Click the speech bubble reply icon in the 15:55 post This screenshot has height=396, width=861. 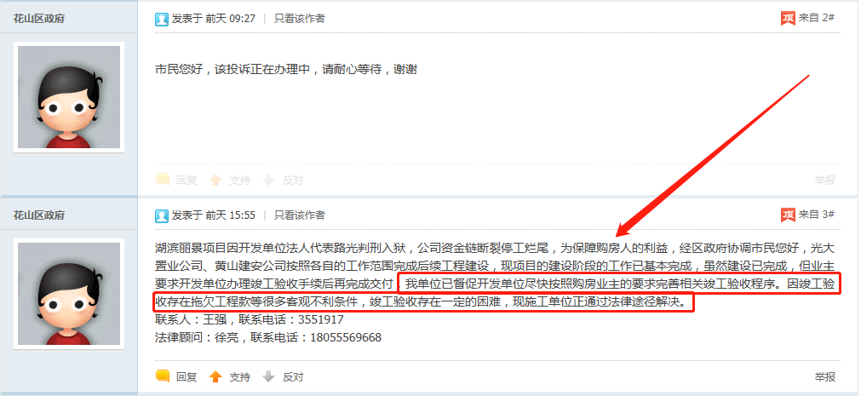[163, 376]
